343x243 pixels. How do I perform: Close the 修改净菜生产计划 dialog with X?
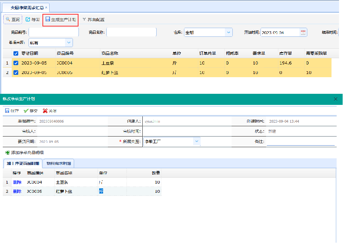335,99
